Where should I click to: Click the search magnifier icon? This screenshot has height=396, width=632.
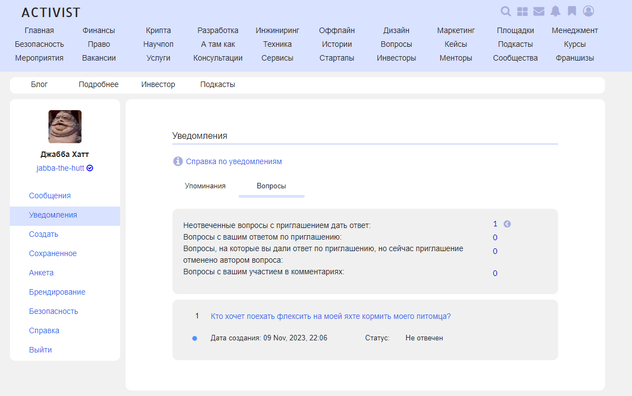point(505,12)
